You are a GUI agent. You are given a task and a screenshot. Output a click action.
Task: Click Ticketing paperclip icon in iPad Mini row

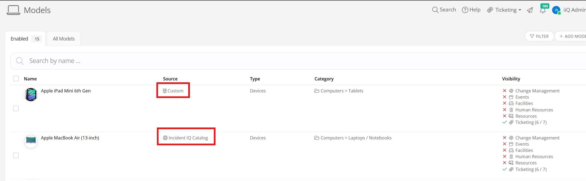[511, 122]
